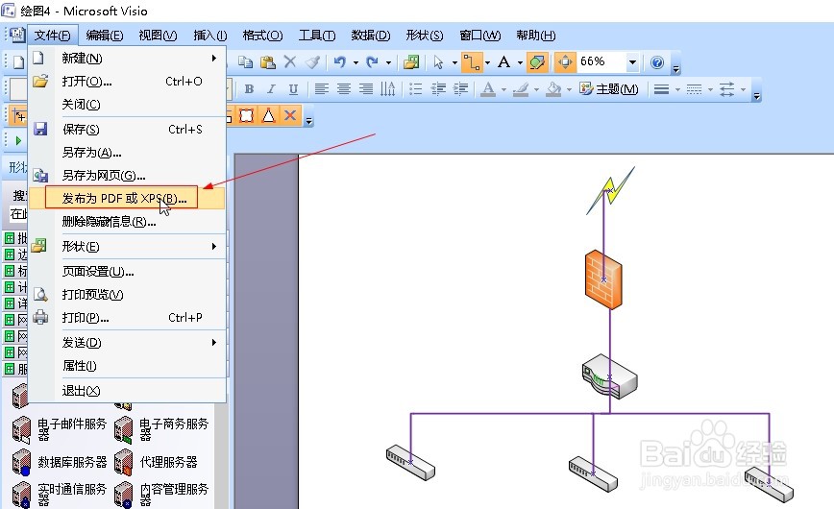Choose 保存(S) in File menu
The height and width of the screenshot is (509, 834).
click(x=128, y=130)
